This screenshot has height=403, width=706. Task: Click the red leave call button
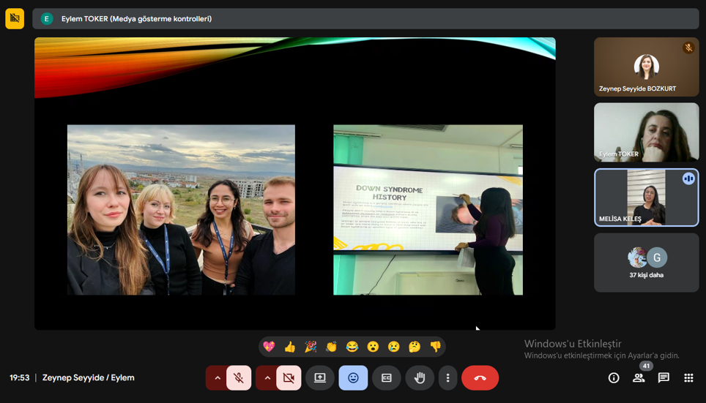click(480, 377)
